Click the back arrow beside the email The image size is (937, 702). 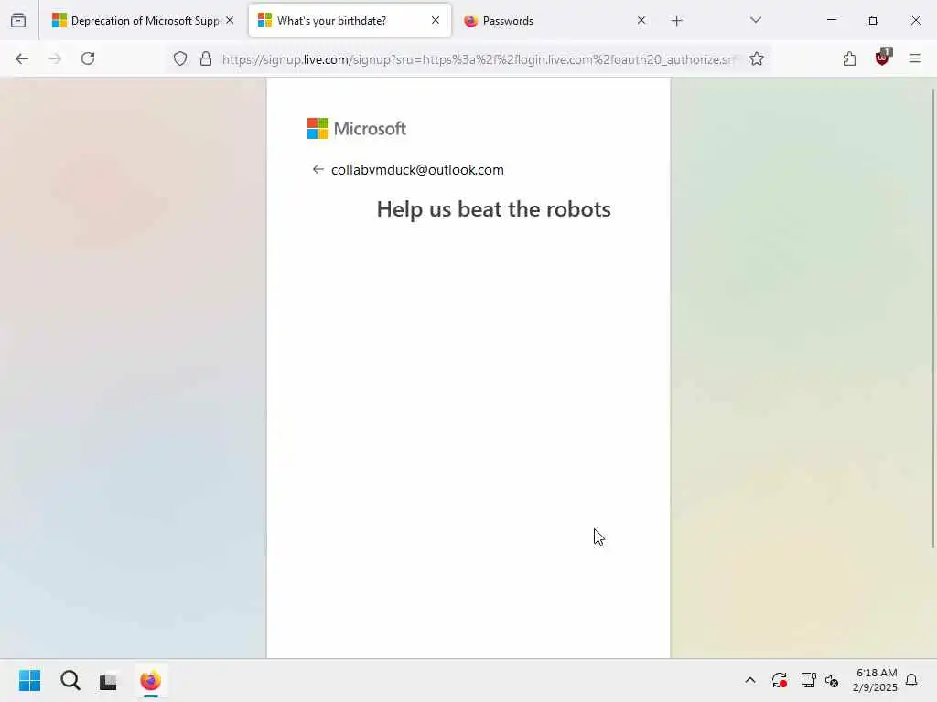click(x=318, y=169)
